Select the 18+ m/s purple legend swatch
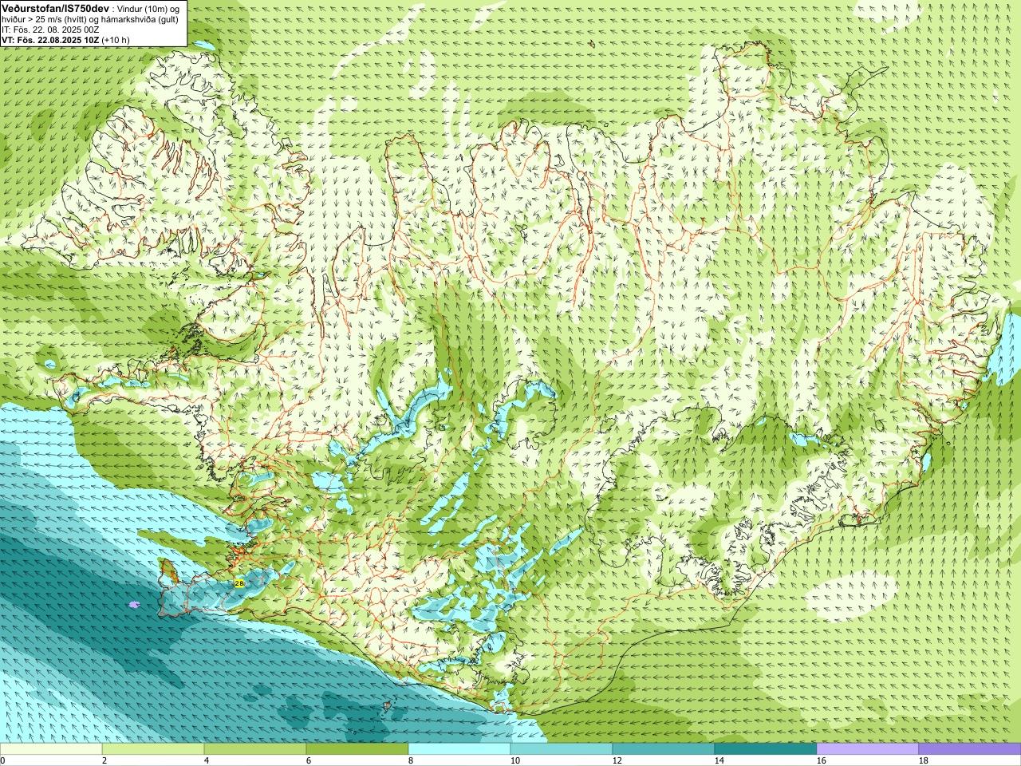The width and height of the screenshot is (1021, 766). coord(970,749)
